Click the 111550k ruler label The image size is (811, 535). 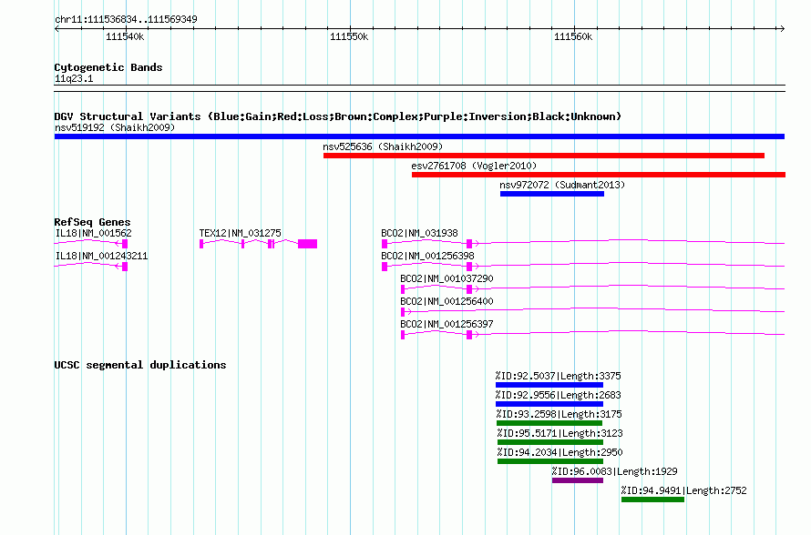click(x=349, y=37)
